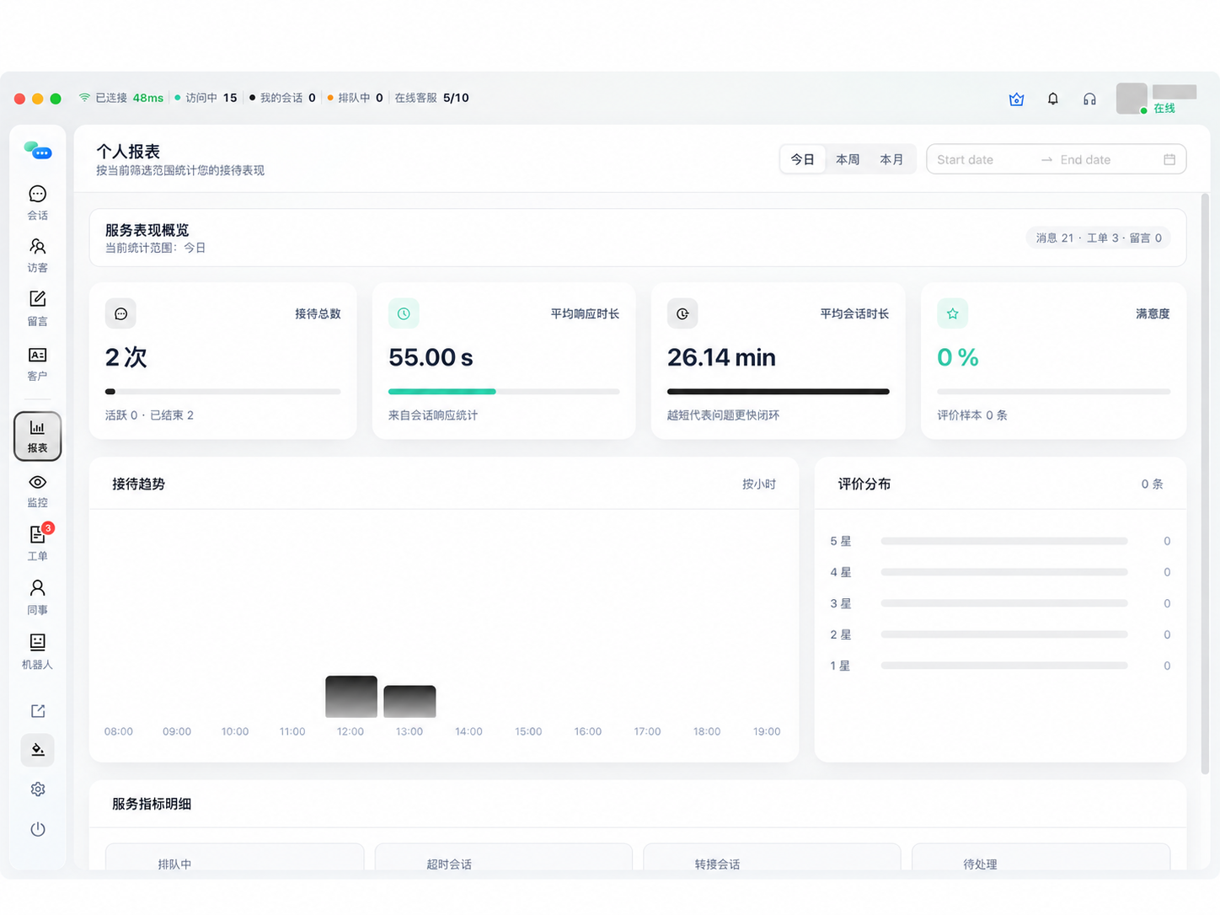Image resolution: width=1220 pixels, height=915 pixels.
Task: Open the 留言 messages sidebar icon
Action: [37, 308]
